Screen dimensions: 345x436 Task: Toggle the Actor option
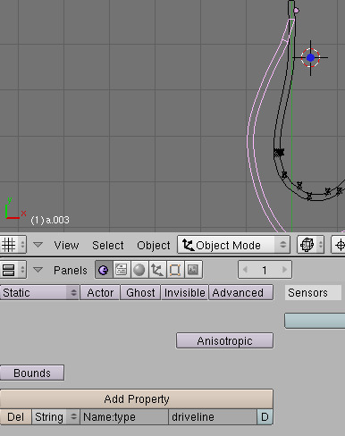click(x=100, y=293)
